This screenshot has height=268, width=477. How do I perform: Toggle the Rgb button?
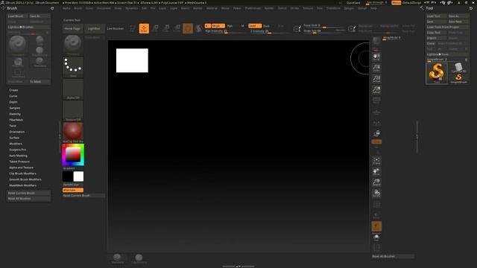point(230,26)
